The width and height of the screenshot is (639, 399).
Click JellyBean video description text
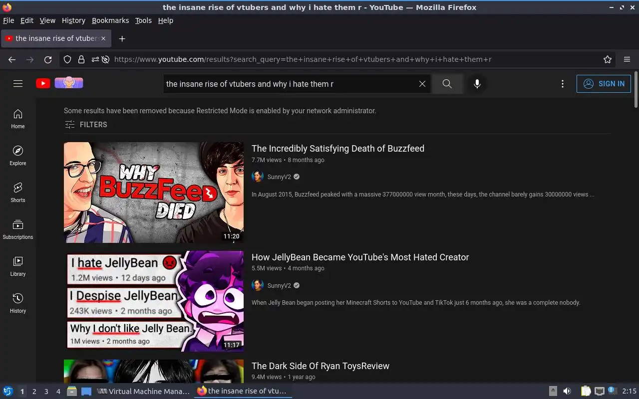pyautogui.click(x=416, y=303)
